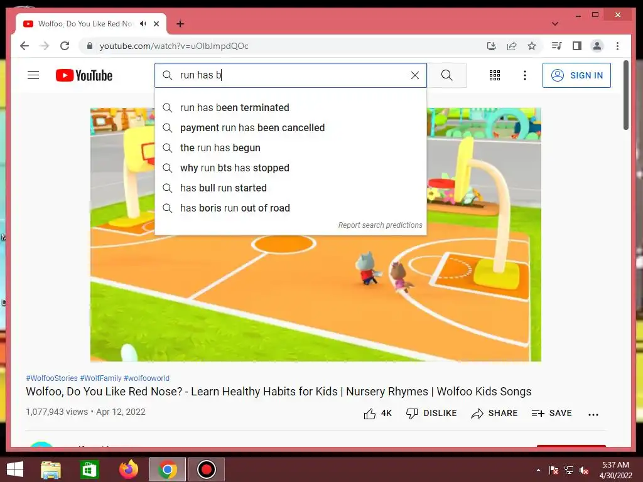This screenshot has width=643, height=482.
Task: Open more actions ellipsis under video
Action: [593, 414]
